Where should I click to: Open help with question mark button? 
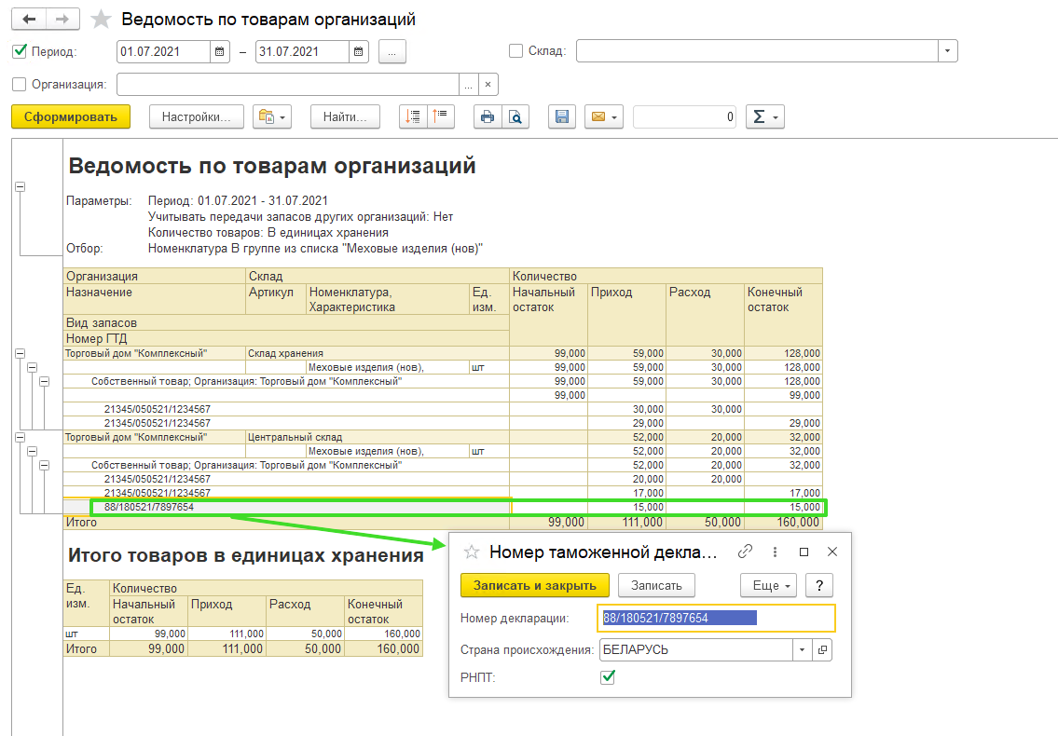(x=819, y=586)
